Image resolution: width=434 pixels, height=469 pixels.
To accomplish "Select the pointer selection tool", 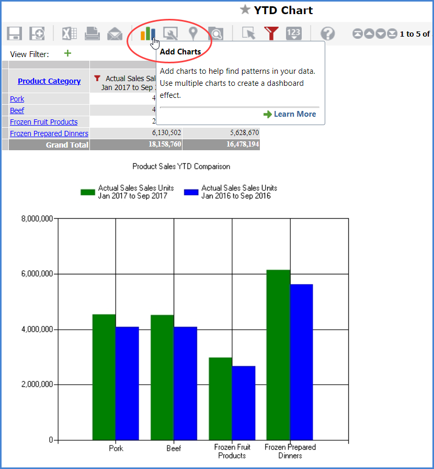I will pyautogui.click(x=249, y=33).
